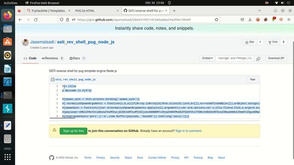
Task: Open the Blog footer link
Action: (x=210, y=158)
